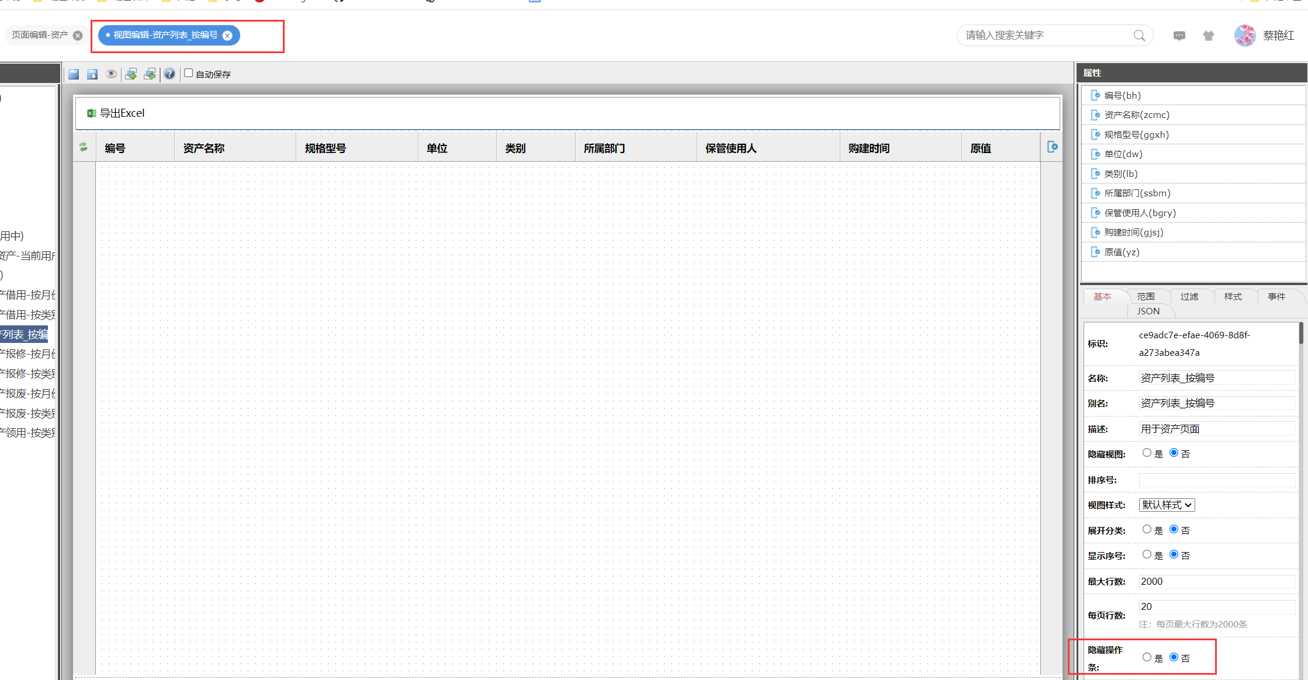Click the add column icon after 原值 header
Image resolution: width=1308 pixels, height=680 pixels.
pyautogui.click(x=1052, y=147)
